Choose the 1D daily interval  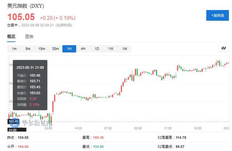[x=97, y=49]
